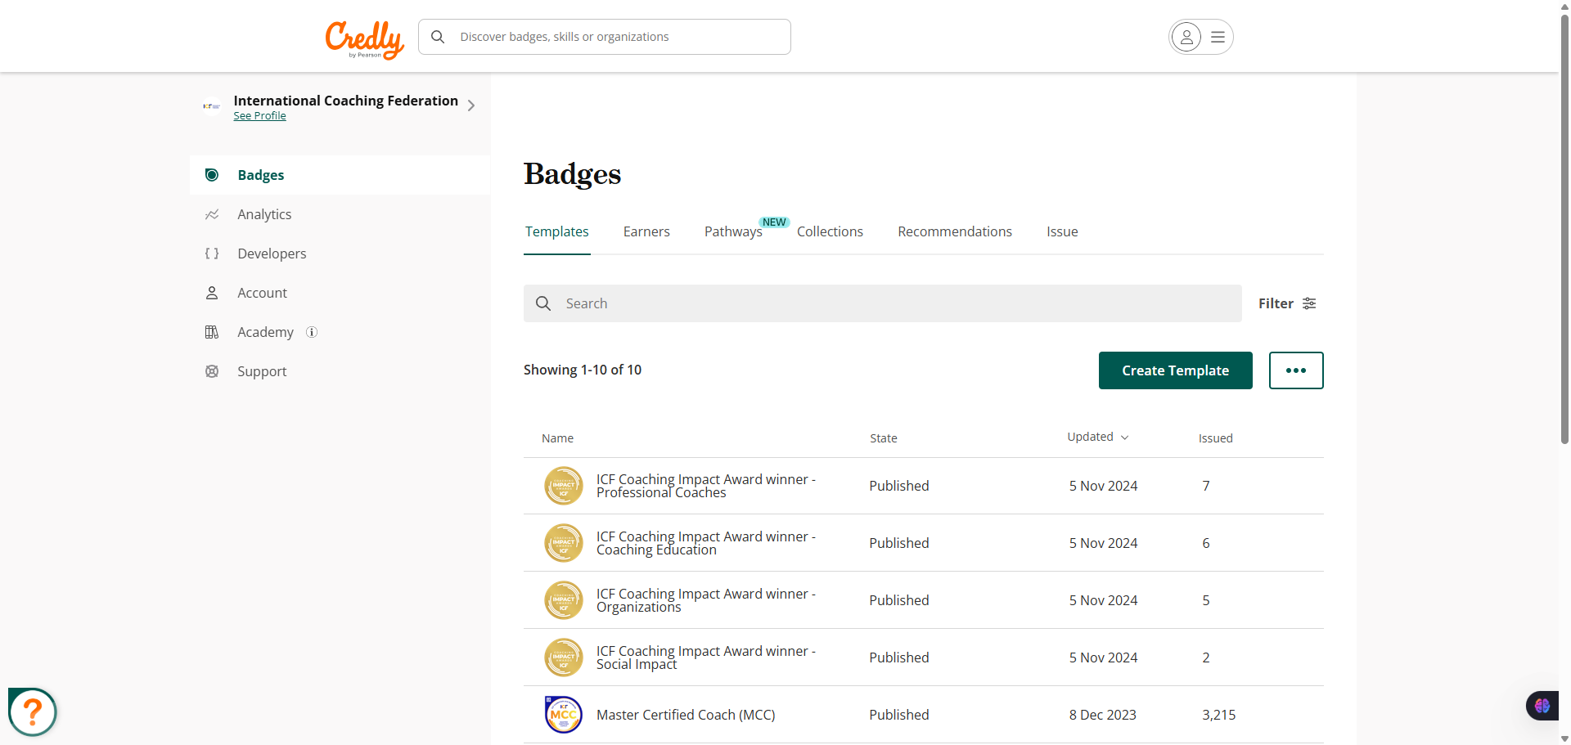Focus the Discover badges search field

point(605,37)
